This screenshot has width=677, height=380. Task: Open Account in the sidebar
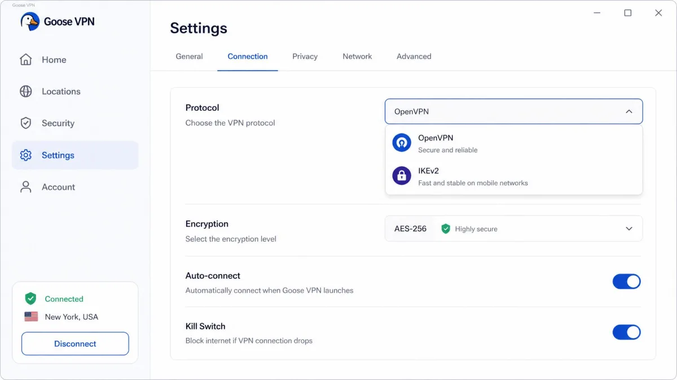(75, 187)
